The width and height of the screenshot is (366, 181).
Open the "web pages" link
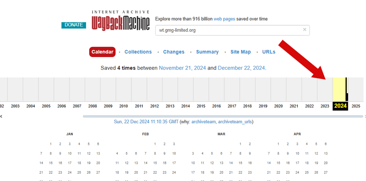coord(224,19)
